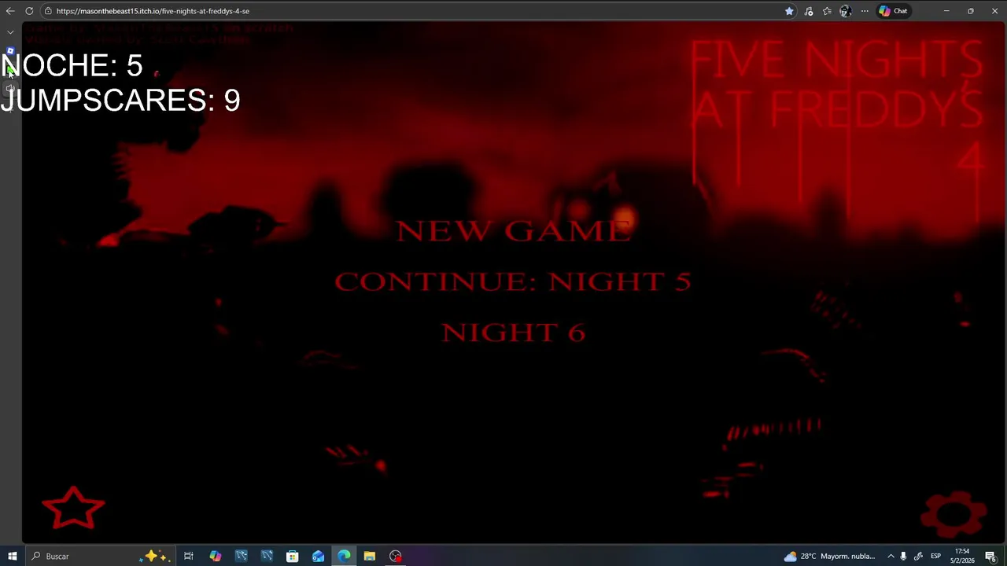Open the Favorites list icon

[x=827, y=11]
